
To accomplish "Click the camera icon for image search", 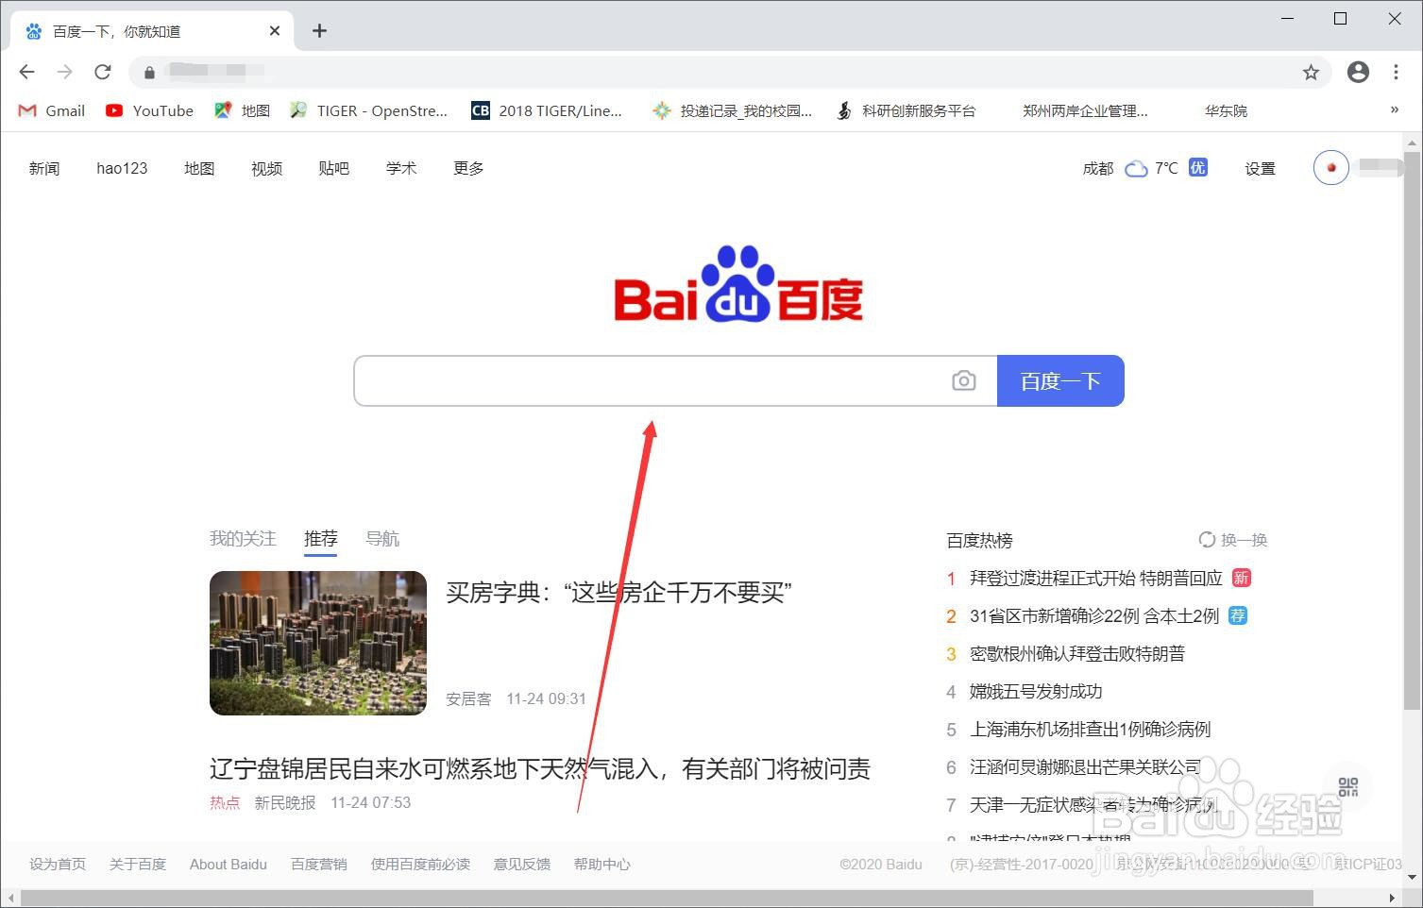I will [x=963, y=380].
